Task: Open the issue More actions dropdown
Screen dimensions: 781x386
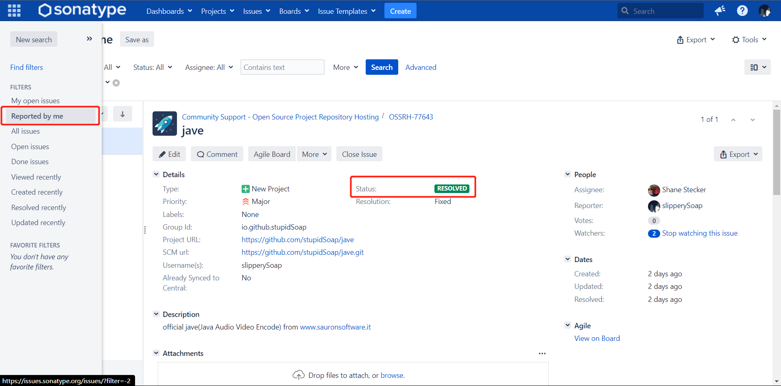Action: click(x=314, y=154)
